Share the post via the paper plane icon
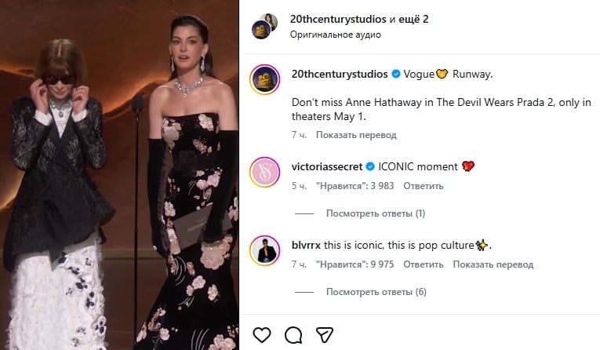The height and width of the screenshot is (350, 600). 325,335
